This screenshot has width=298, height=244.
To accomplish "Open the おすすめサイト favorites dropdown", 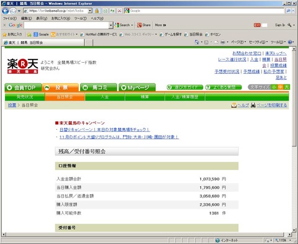I will 64,34.
